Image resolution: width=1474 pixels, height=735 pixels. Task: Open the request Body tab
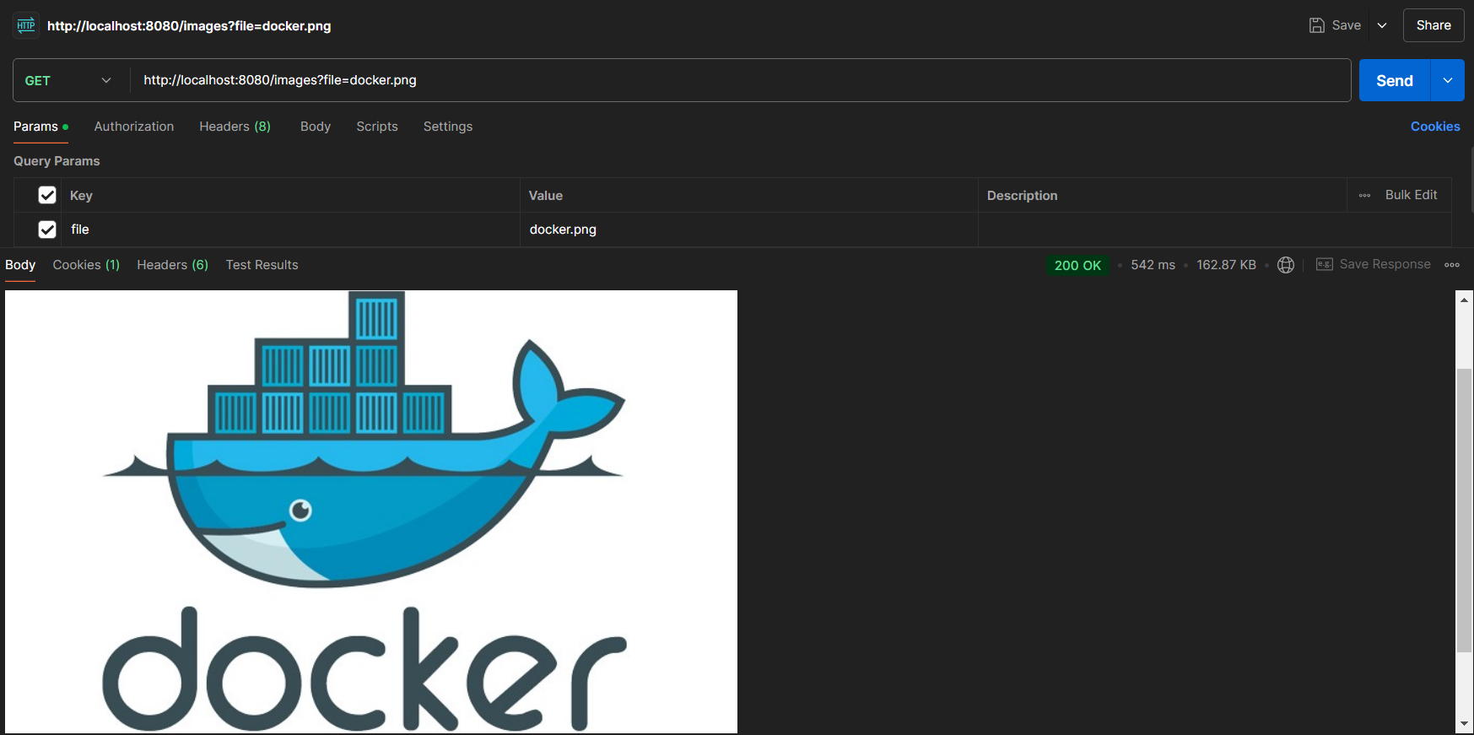[316, 127]
